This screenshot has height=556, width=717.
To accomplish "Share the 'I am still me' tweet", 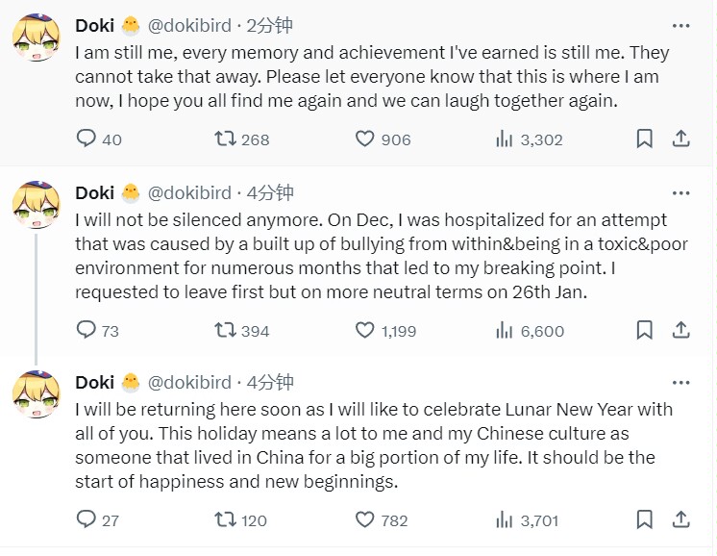I will (x=680, y=139).
